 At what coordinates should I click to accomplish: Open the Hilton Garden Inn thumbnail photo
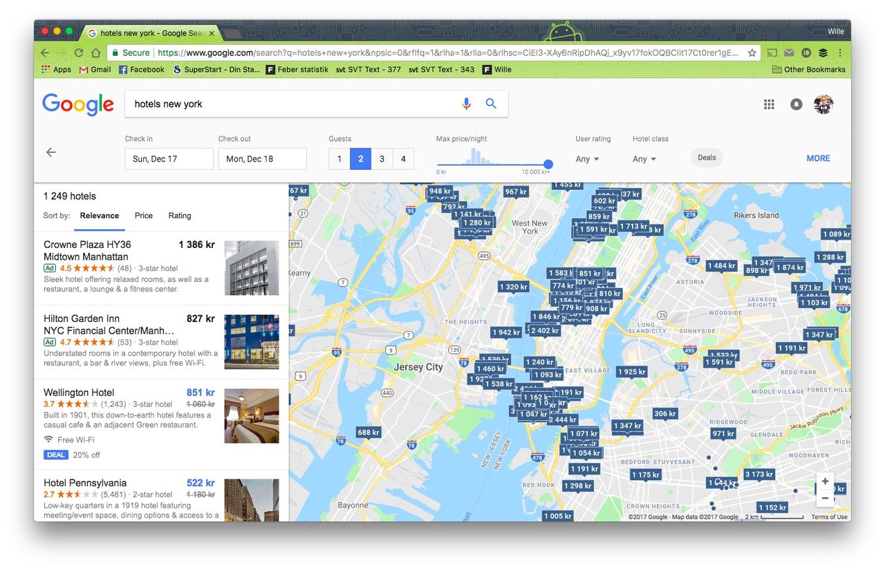pos(252,342)
